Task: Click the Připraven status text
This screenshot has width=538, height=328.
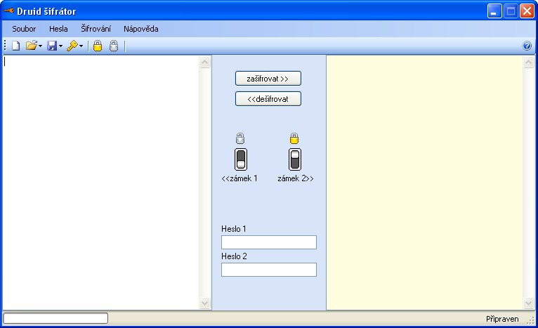Action: (502, 319)
